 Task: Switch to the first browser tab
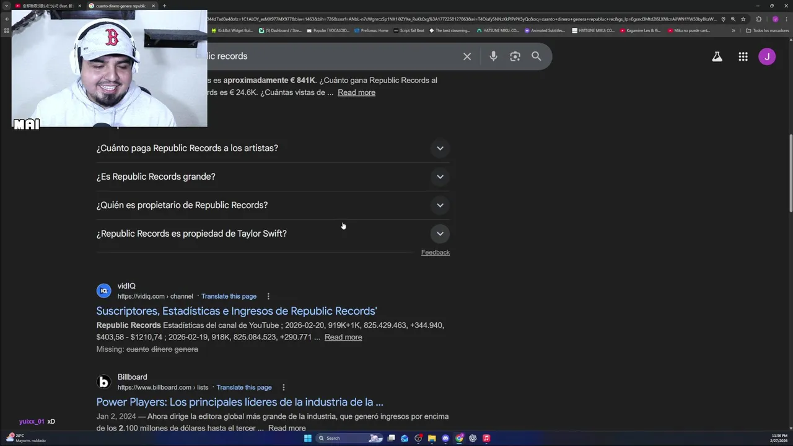tap(48, 6)
